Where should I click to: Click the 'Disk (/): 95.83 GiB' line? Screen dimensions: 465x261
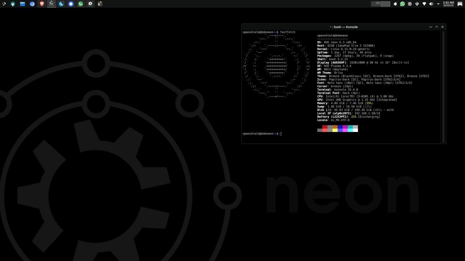coord(355,110)
